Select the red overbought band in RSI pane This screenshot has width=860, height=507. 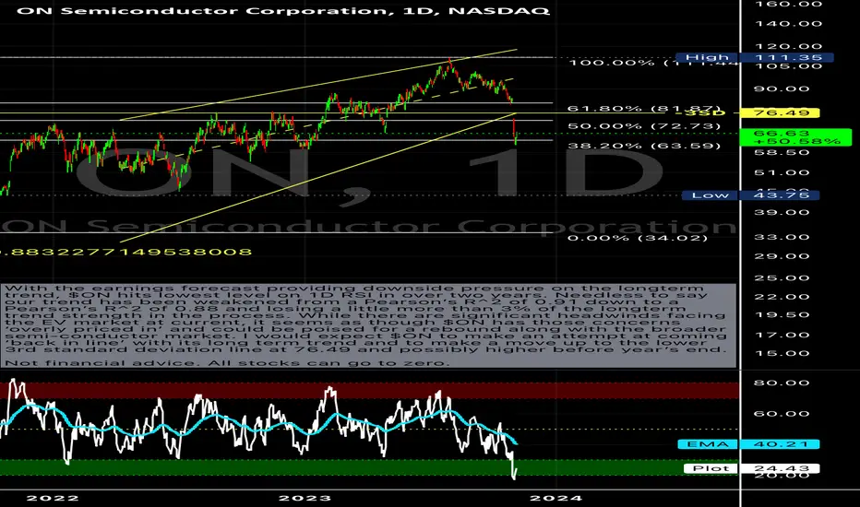tap(368, 391)
